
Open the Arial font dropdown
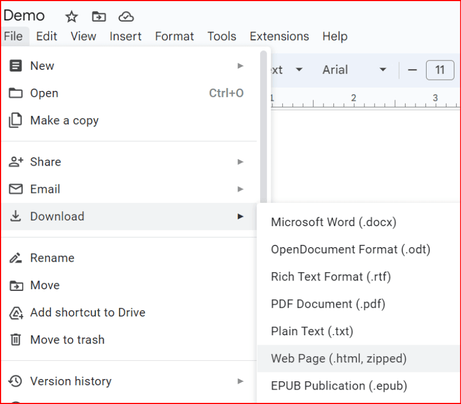(x=354, y=70)
